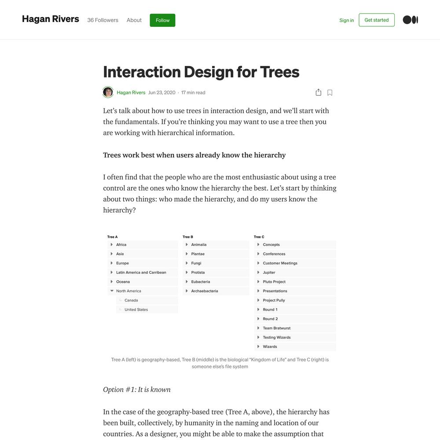This screenshot has height=440, width=440.
Task: Select the Testing Wizards label
Action: 277,337
